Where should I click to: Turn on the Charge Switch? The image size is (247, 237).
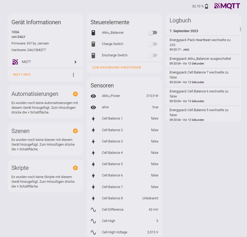(152, 44)
